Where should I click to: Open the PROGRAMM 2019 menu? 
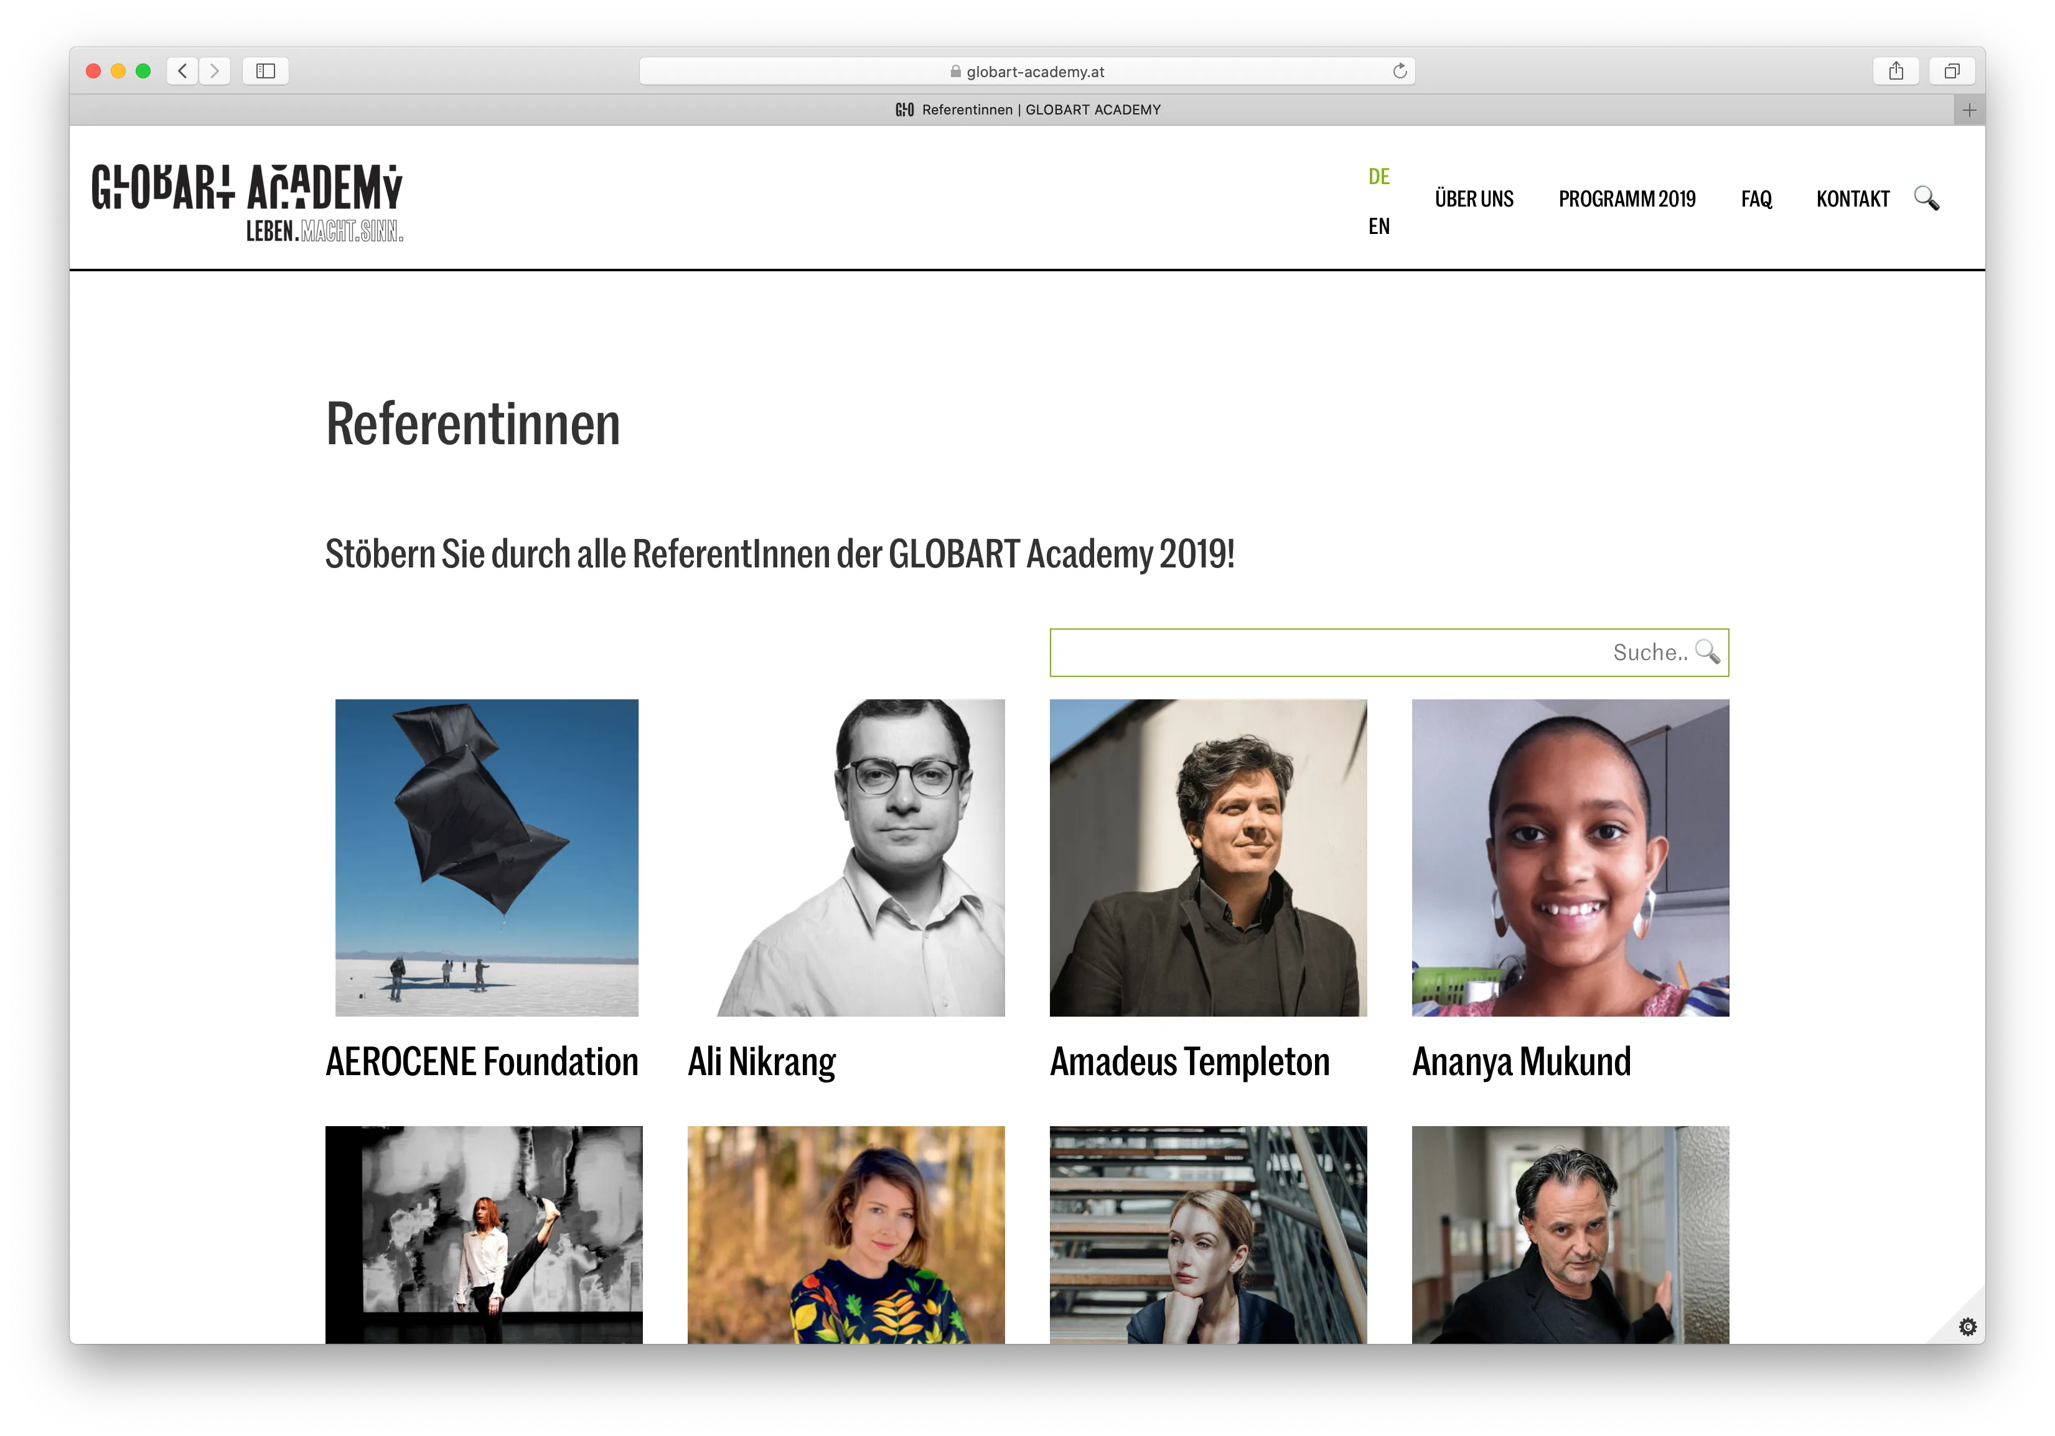(x=1626, y=198)
